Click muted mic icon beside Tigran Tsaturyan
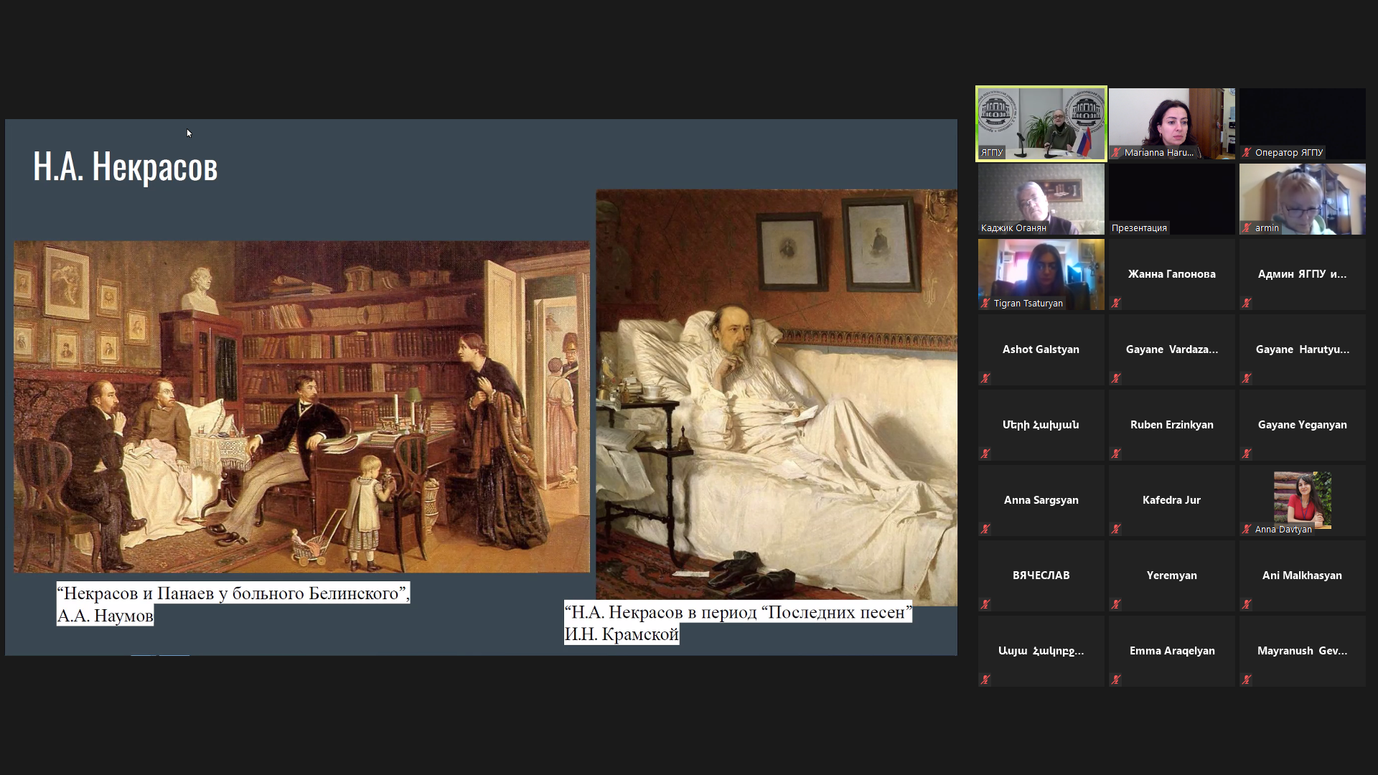 985,304
